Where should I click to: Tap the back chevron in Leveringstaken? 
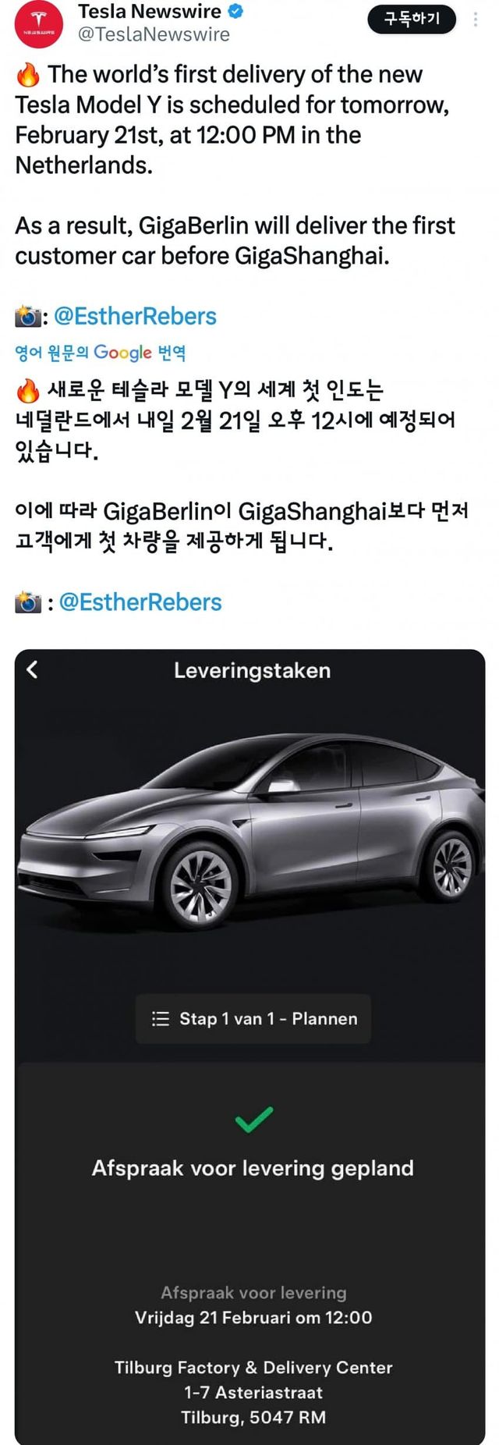coord(32,669)
